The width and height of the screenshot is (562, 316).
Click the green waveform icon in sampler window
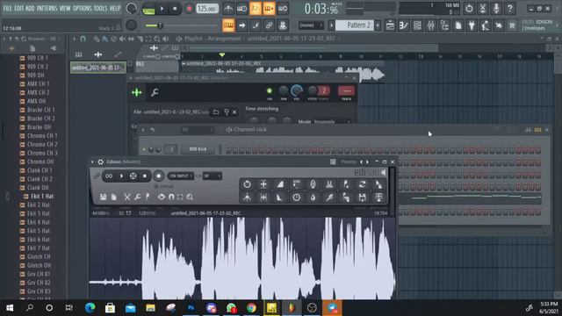[137, 92]
